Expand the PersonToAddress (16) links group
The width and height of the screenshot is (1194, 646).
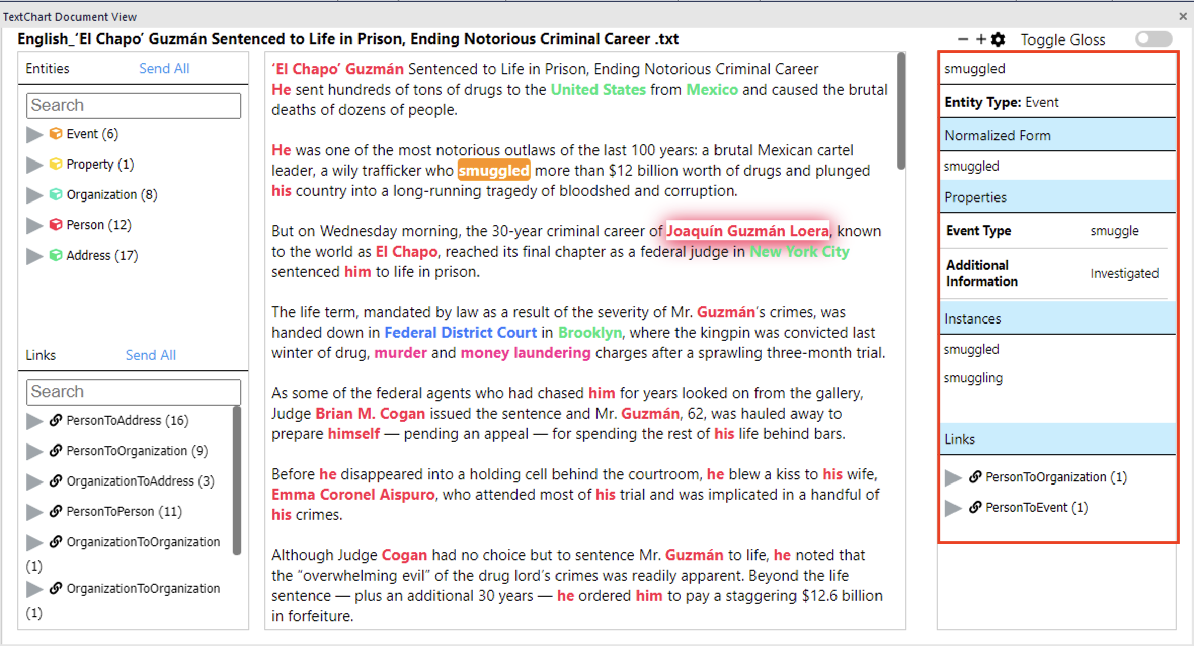click(x=34, y=421)
